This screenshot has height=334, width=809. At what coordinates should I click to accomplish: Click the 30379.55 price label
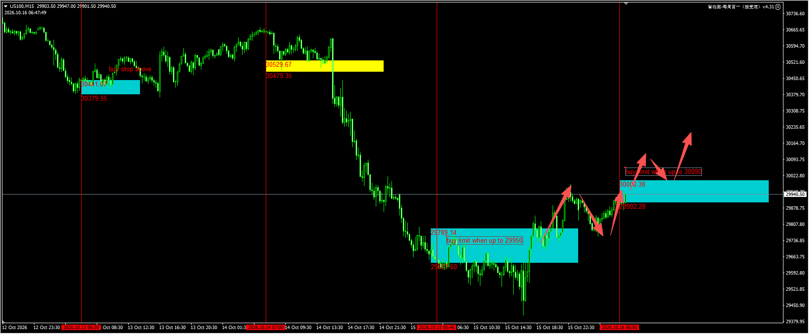[94, 98]
